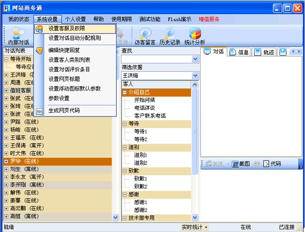Open the 增值服务 menu

point(209,19)
